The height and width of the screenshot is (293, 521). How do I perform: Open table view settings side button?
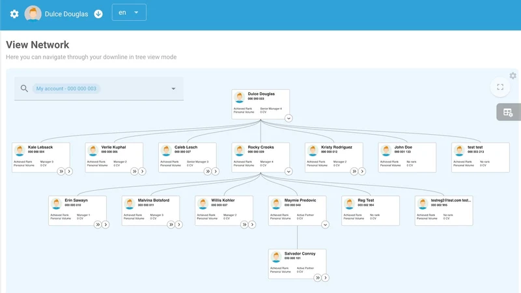point(508,112)
